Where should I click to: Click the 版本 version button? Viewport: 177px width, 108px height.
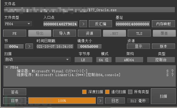pos(163,46)
